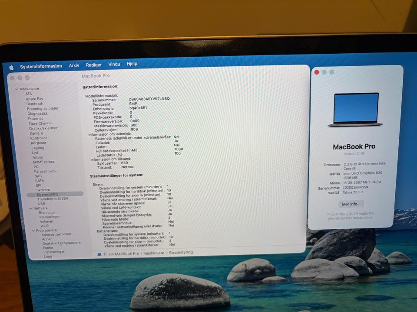Image resolution: width=417 pixels, height=312 pixels.
Task: Click Strømstyring in the path bar
Action: [181, 252]
